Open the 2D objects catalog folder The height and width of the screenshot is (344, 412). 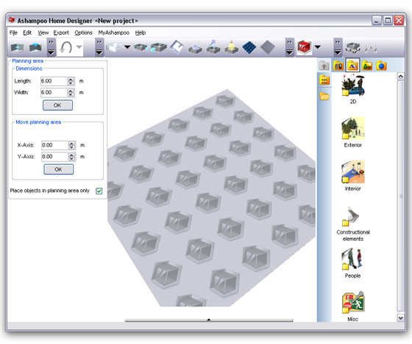pos(353,89)
